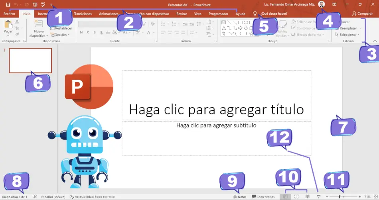379x200 pixels.
Task: Toggle italic (K) formatting
Action: pyautogui.click(x=88, y=32)
